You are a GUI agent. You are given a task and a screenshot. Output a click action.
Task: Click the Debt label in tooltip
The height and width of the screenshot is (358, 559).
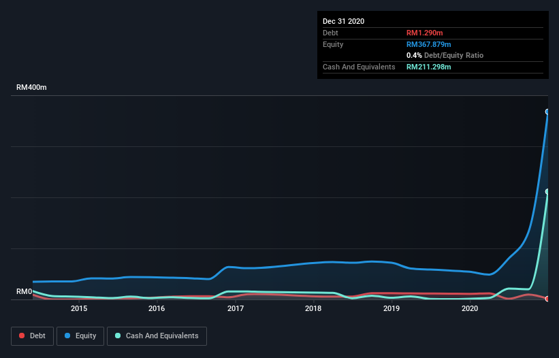330,33
